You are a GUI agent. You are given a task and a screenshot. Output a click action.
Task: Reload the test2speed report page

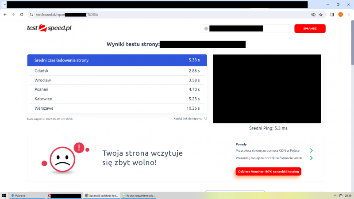click(x=22, y=15)
